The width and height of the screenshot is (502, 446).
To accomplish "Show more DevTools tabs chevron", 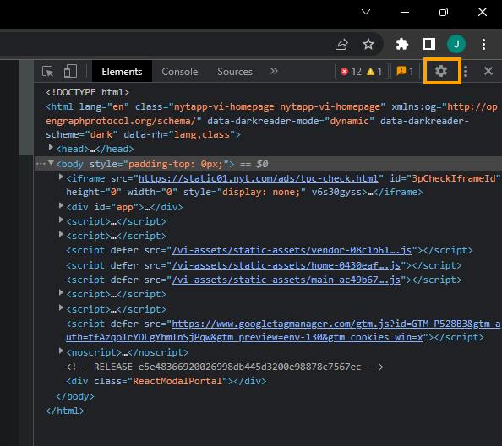I will [x=274, y=71].
